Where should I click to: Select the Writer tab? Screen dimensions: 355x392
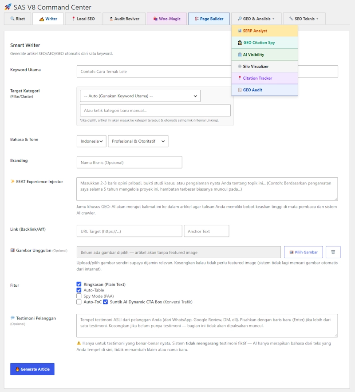pyautogui.click(x=48, y=19)
